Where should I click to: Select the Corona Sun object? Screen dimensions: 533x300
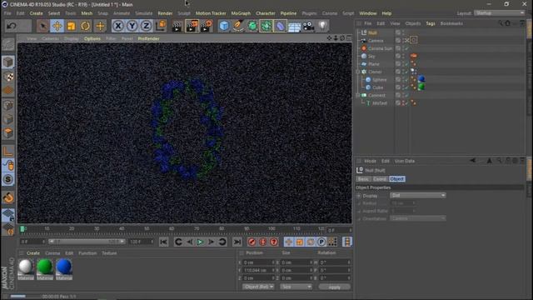[x=380, y=48]
